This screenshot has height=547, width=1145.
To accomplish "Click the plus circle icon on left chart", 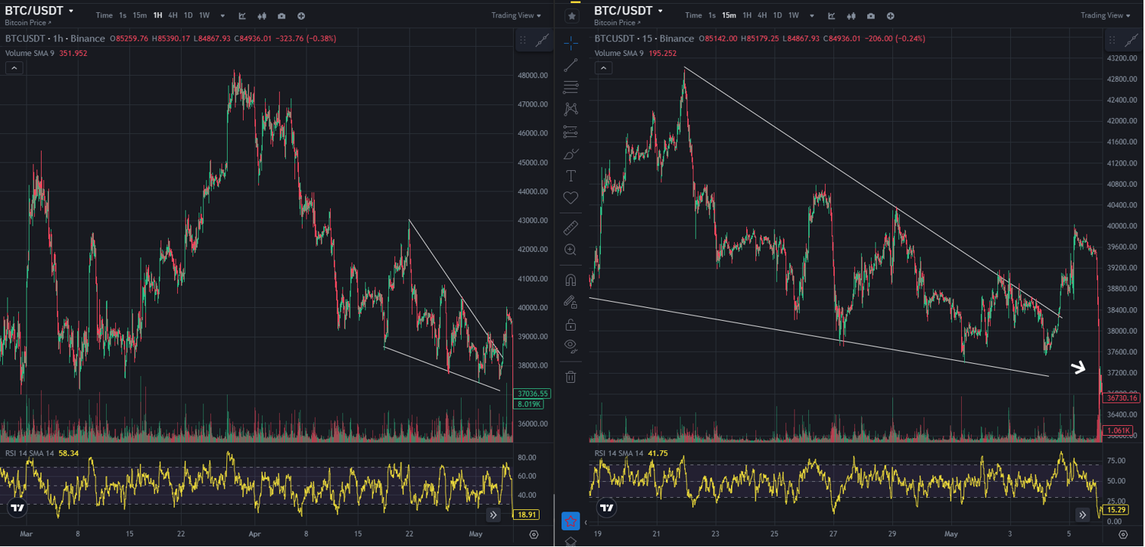I will coord(301,16).
